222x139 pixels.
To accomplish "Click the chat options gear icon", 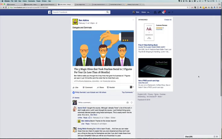I will (x=217, y=137).
